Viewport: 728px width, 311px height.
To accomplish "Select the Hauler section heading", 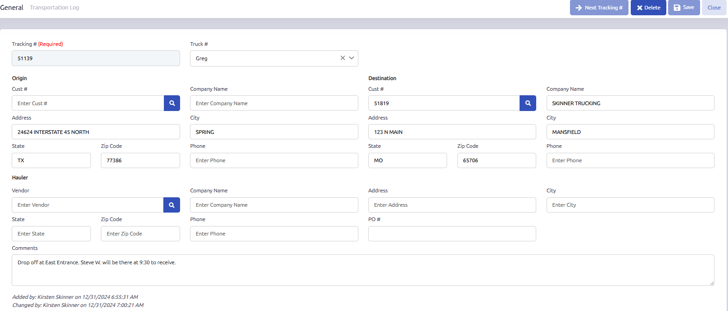I will pos(20,178).
